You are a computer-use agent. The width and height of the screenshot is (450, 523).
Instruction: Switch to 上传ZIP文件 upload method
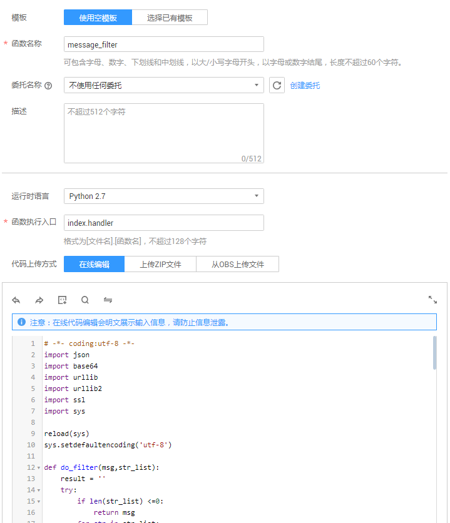[160, 264]
